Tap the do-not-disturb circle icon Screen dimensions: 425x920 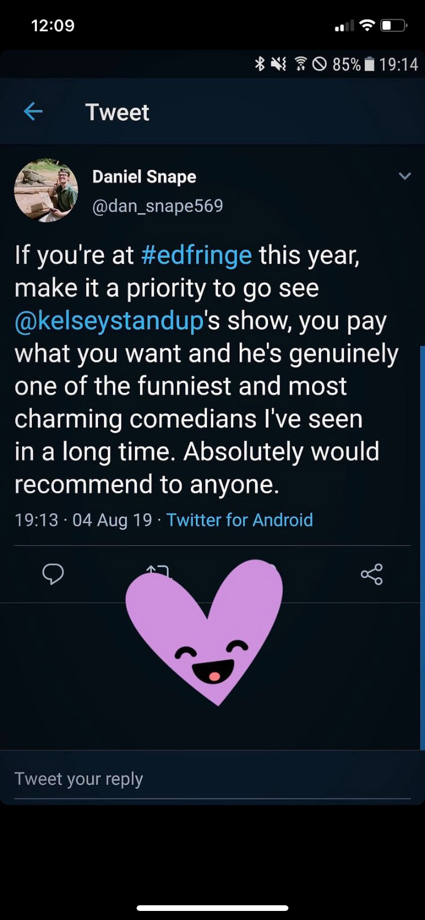pos(320,65)
